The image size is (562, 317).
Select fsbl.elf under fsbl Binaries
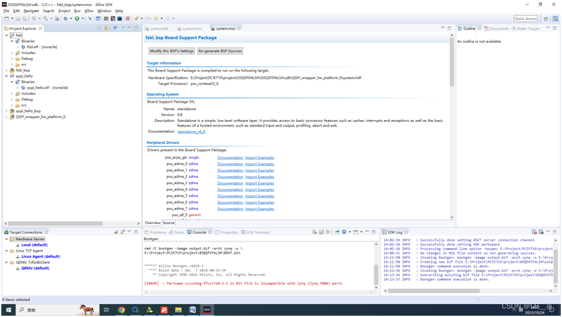coord(39,47)
